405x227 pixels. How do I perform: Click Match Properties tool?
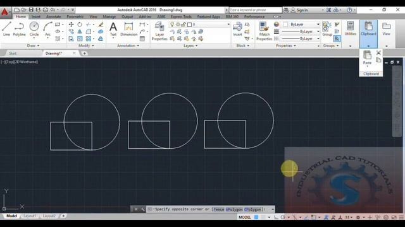coord(265,31)
